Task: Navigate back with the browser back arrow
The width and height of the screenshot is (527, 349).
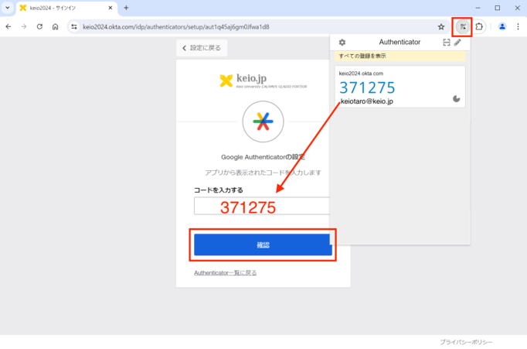Action: click(x=8, y=26)
